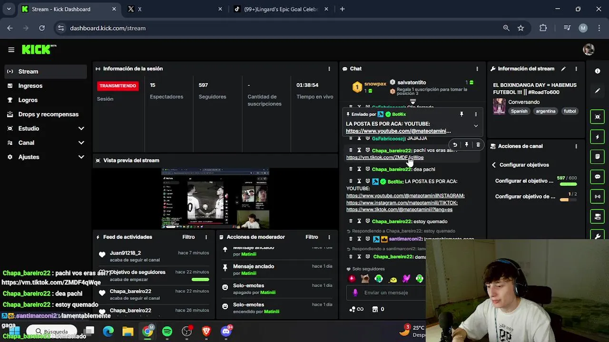Open options menu of Información de la sesión
The image size is (609, 342).
(329, 69)
